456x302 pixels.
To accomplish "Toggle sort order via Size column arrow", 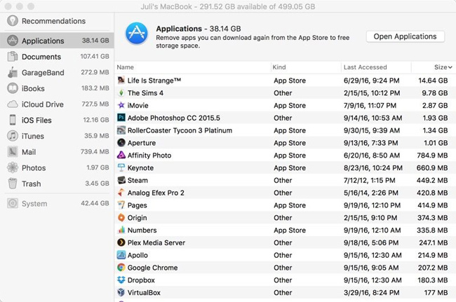I will [450, 67].
